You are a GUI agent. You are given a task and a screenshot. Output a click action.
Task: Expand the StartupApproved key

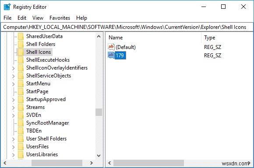[14, 100]
